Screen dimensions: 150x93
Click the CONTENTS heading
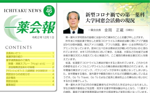coord(18,47)
